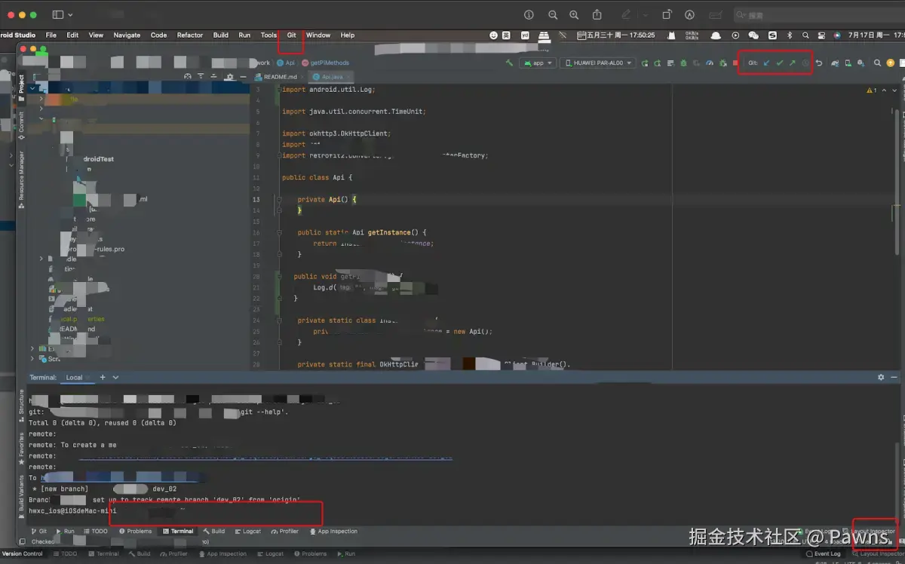The image size is (905, 564).
Task: Click the Make Project hammer icon
Action: (x=510, y=63)
